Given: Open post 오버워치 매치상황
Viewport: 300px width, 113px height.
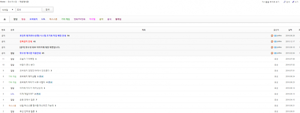Looking at the screenshot, I should click(x=28, y=76).
